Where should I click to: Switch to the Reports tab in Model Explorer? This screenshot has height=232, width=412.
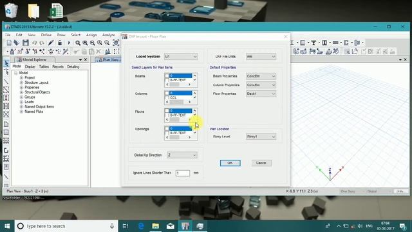click(x=58, y=67)
